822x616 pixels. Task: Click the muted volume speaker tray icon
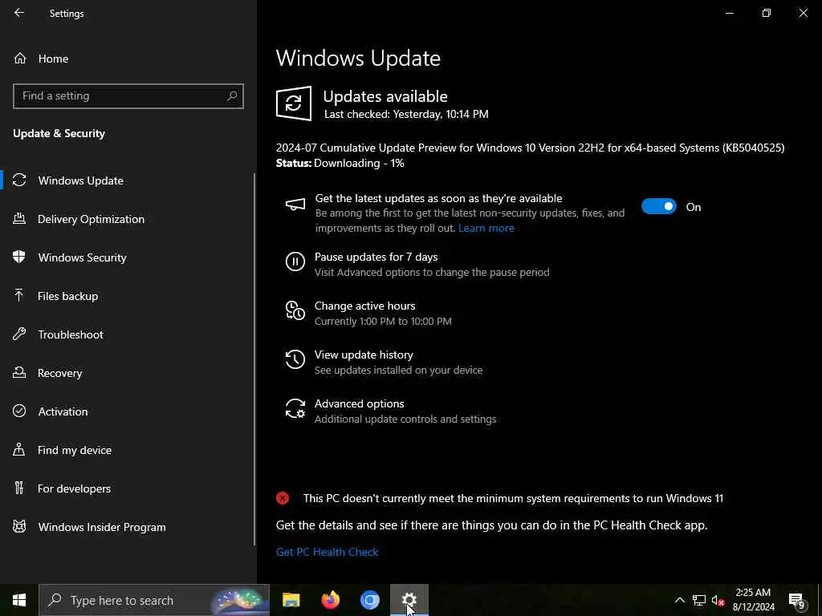(718, 600)
